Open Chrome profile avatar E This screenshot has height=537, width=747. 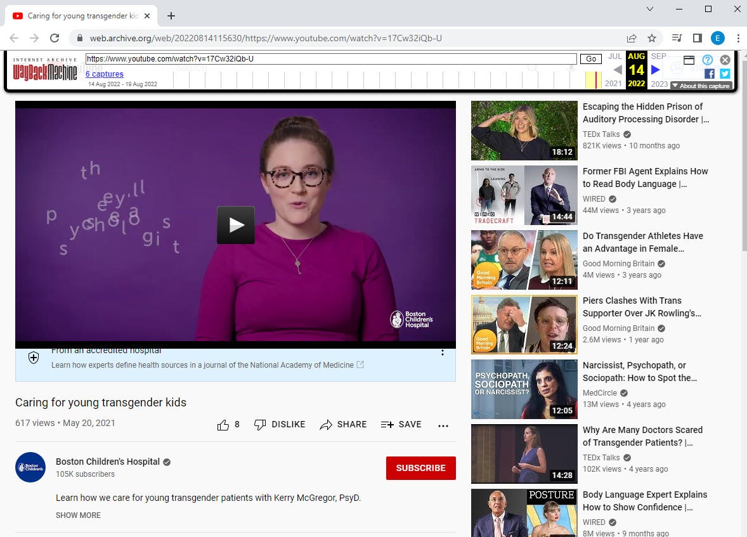[x=717, y=38]
